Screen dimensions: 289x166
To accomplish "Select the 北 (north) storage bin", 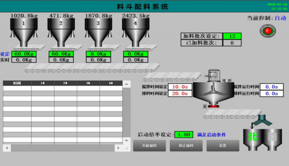I will tap(252, 138).
